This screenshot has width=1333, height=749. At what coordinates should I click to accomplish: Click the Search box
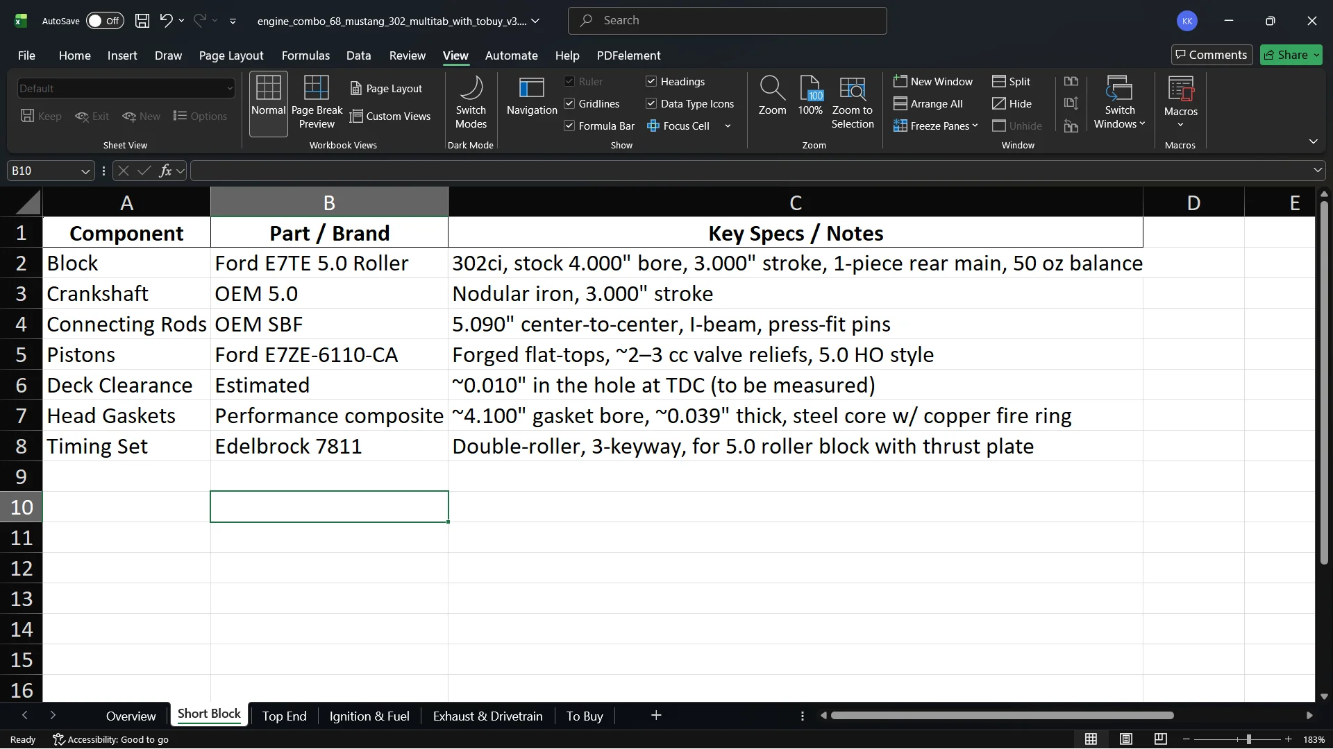pyautogui.click(x=727, y=21)
